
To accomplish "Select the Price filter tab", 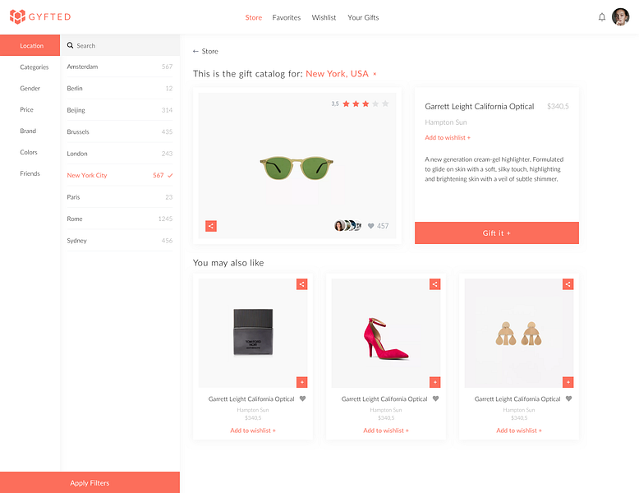I will coord(27,109).
